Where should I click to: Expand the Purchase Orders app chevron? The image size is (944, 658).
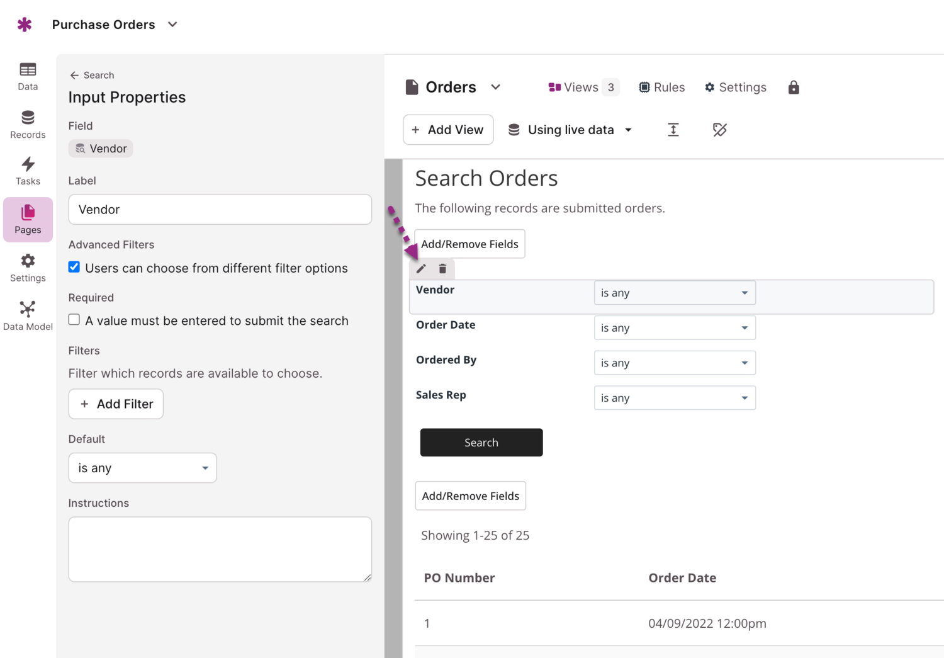[x=172, y=25]
